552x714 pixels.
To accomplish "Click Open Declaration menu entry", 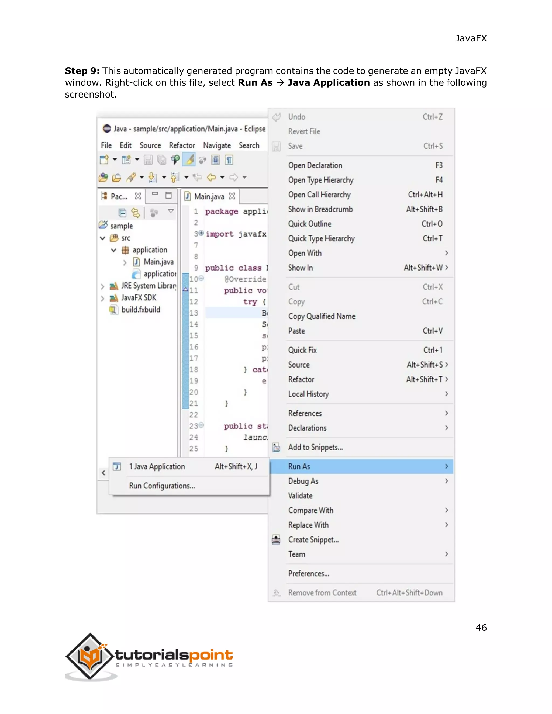I will (361, 165).
